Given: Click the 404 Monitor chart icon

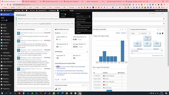Looking at the screenshot, I should pyautogui.click(x=87, y=52).
